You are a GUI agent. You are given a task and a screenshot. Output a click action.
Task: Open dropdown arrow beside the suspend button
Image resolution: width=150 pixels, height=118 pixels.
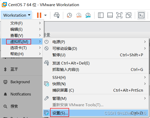click(x=45, y=15)
